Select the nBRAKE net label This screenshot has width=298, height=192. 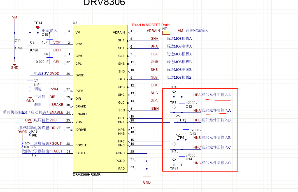(x=56, y=105)
